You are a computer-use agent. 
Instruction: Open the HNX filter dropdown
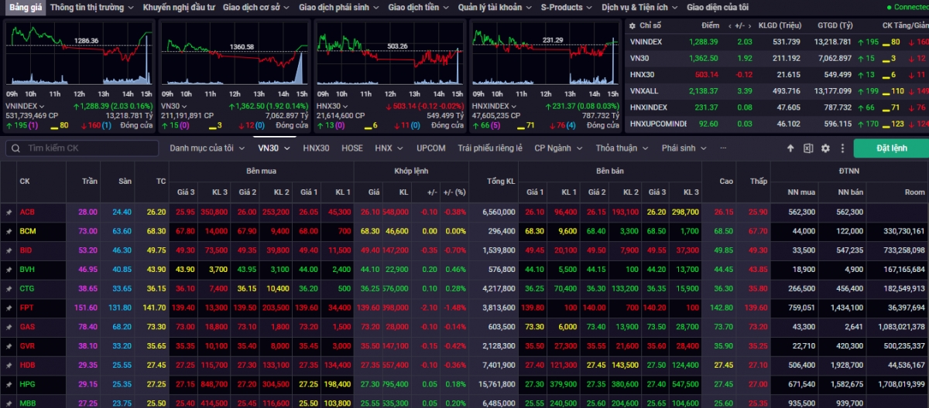(x=388, y=148)
